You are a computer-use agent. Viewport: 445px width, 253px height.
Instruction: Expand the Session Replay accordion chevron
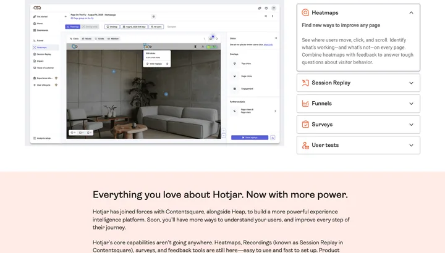(x=411, y=83)
